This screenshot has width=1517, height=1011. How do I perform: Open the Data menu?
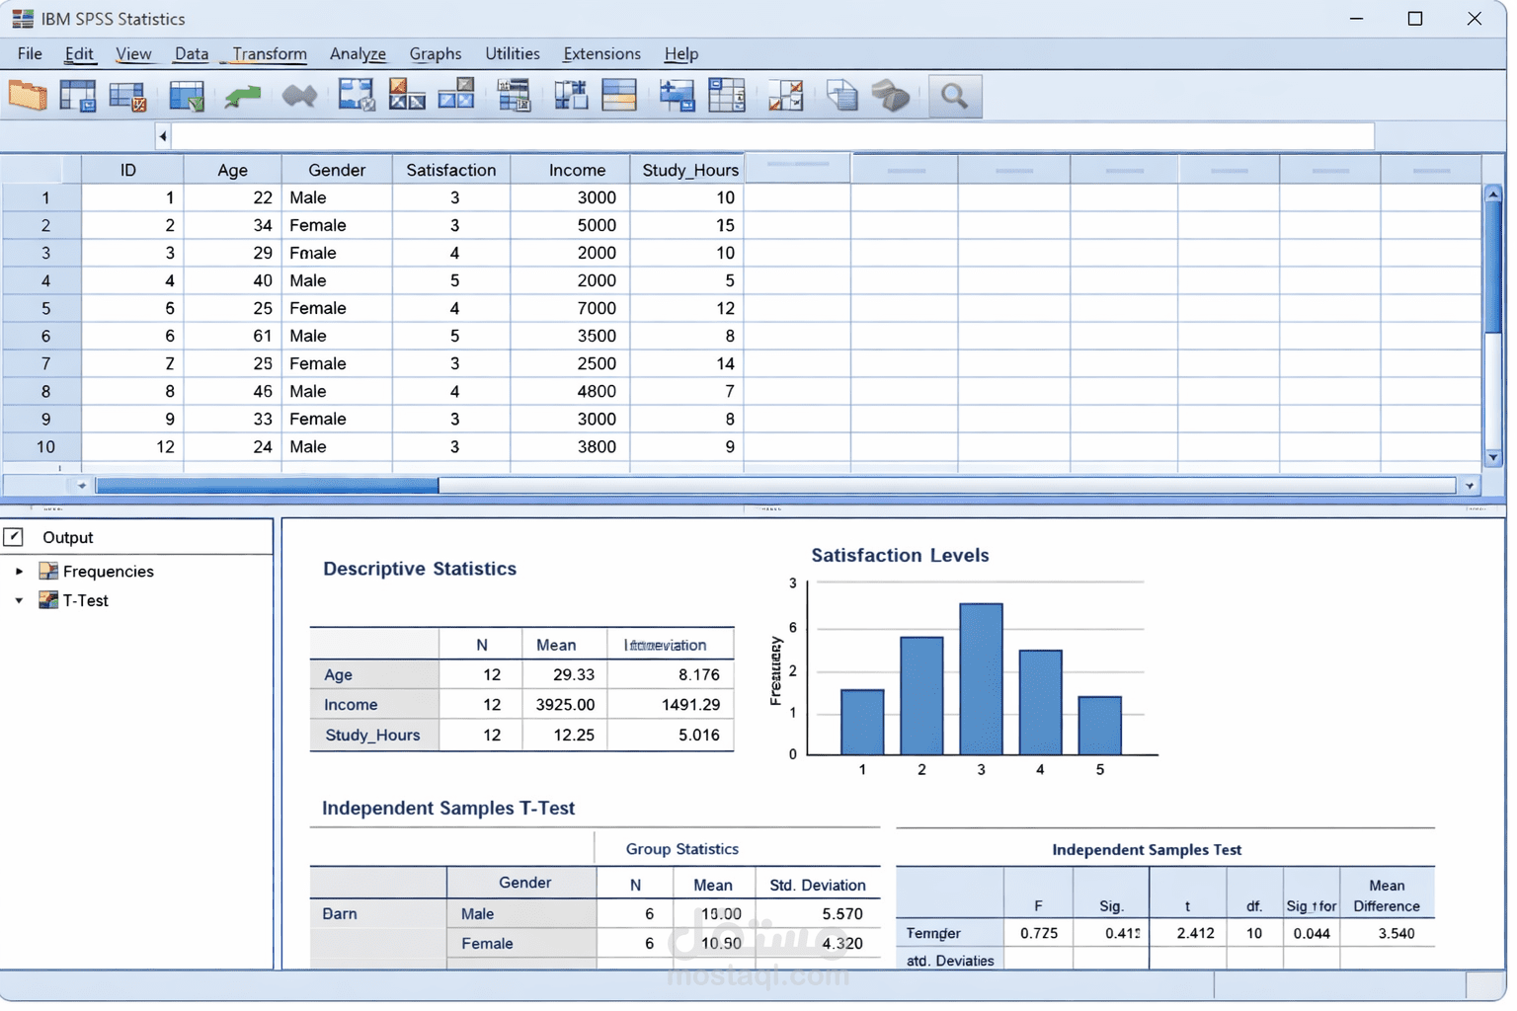click(x=192, y=53)
